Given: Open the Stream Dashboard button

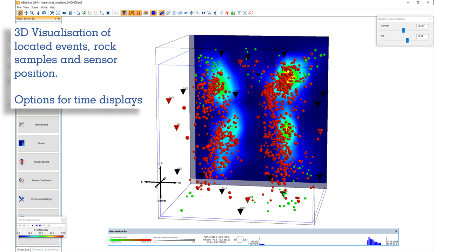Looking at the screenshot, I should [x=39, y=180].
